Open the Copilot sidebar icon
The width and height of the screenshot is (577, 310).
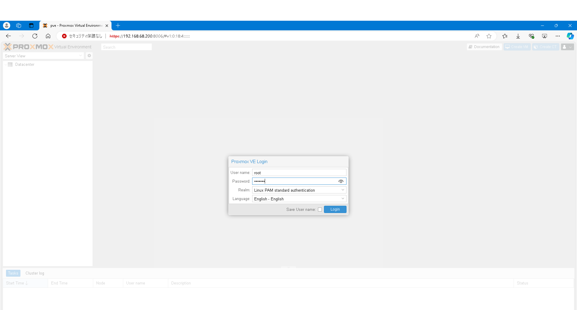(x=570, y=36)
